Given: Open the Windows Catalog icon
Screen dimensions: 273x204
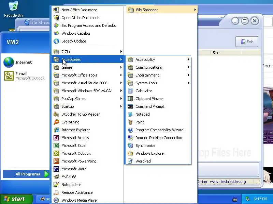Looking at the screenshot, I should pos(56,33).
